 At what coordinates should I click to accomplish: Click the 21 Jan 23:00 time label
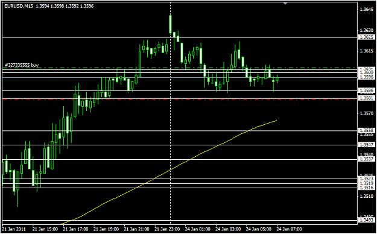[167, 229]
